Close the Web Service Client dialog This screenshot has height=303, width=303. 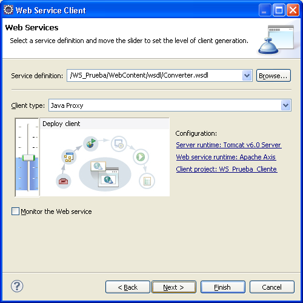pyautogui.click(x=293, y=10)
